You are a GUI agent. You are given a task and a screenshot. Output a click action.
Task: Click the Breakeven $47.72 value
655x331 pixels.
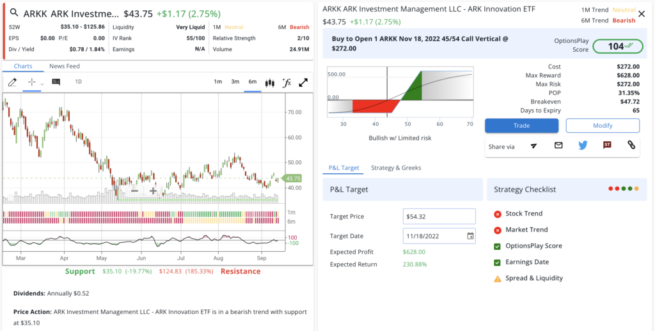click(x=630, y=102)
